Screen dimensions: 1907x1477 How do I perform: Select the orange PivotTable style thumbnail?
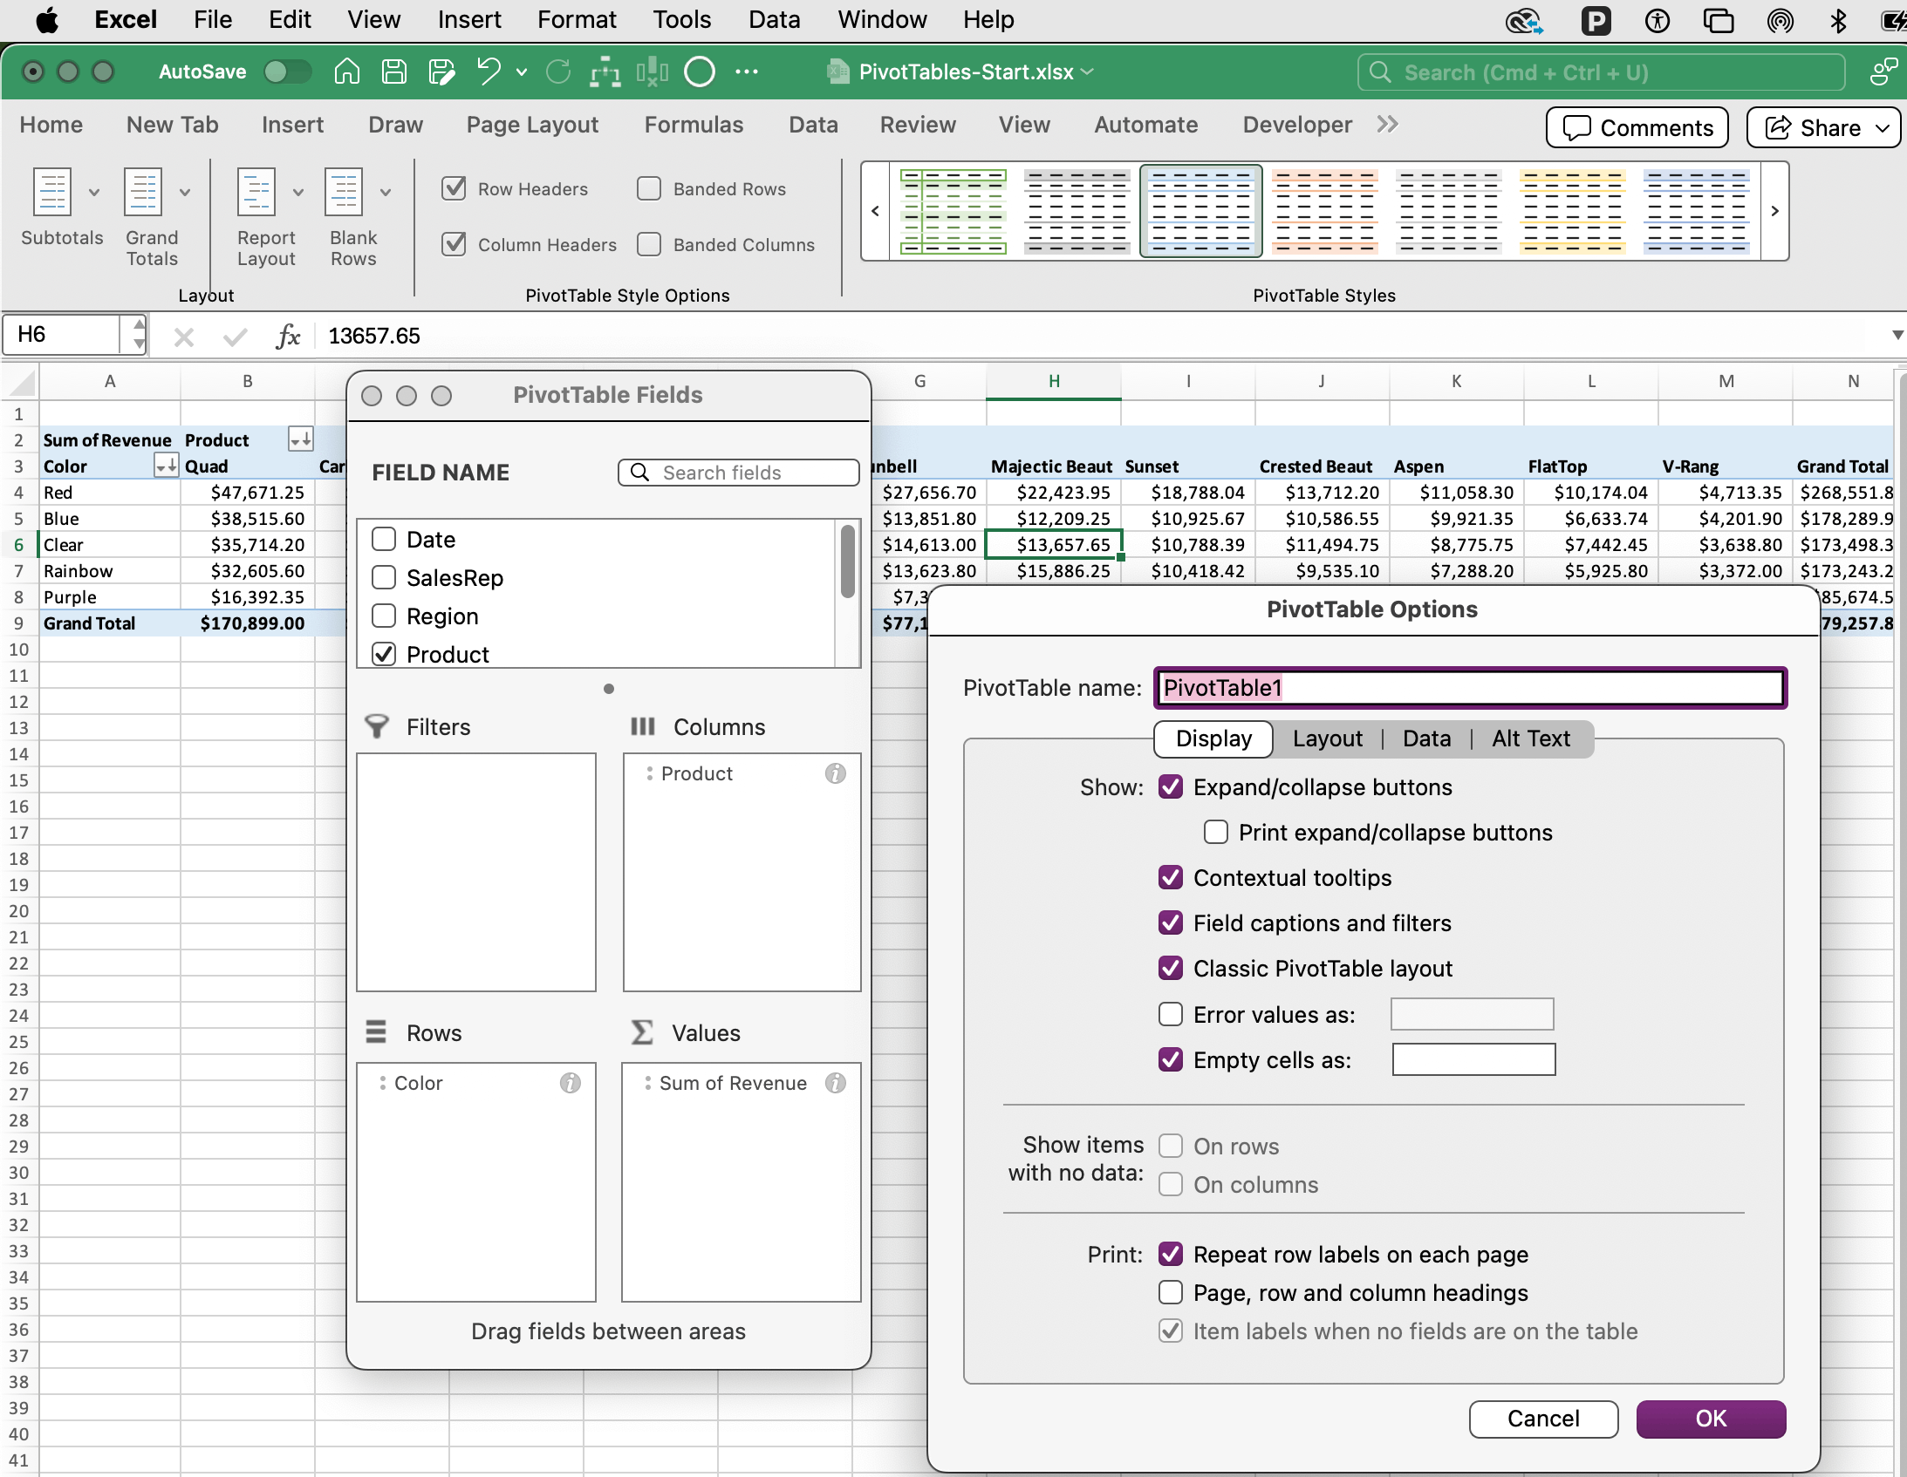coord(1324,211)
